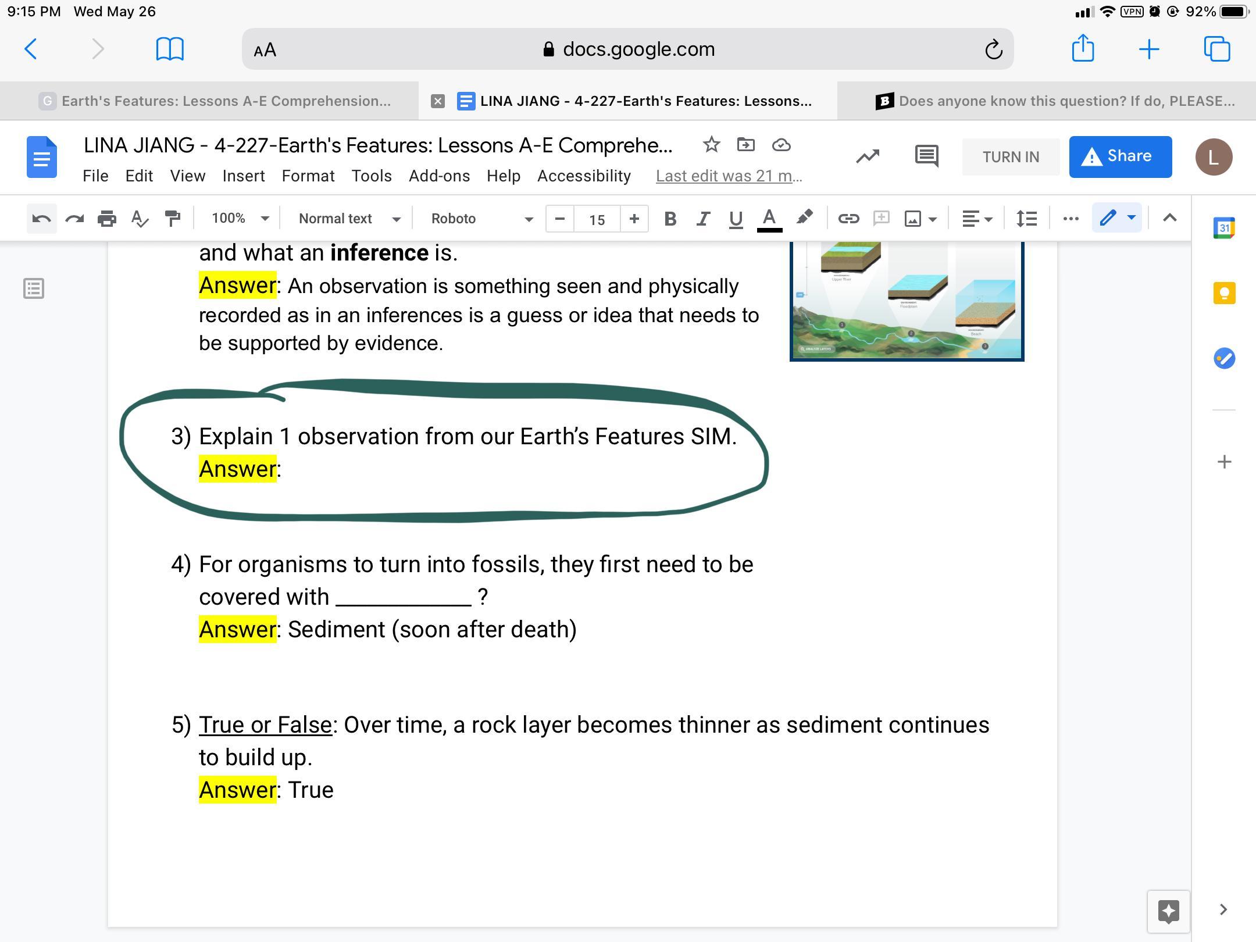Toggle italic formatting
The height and width of the screenshot is (942, 1256).
[x=703, y=219]
